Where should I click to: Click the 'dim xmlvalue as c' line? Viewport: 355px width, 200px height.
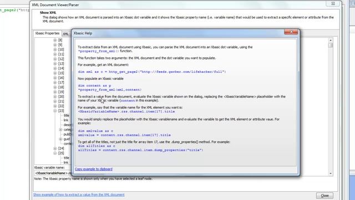coord(95,131)
